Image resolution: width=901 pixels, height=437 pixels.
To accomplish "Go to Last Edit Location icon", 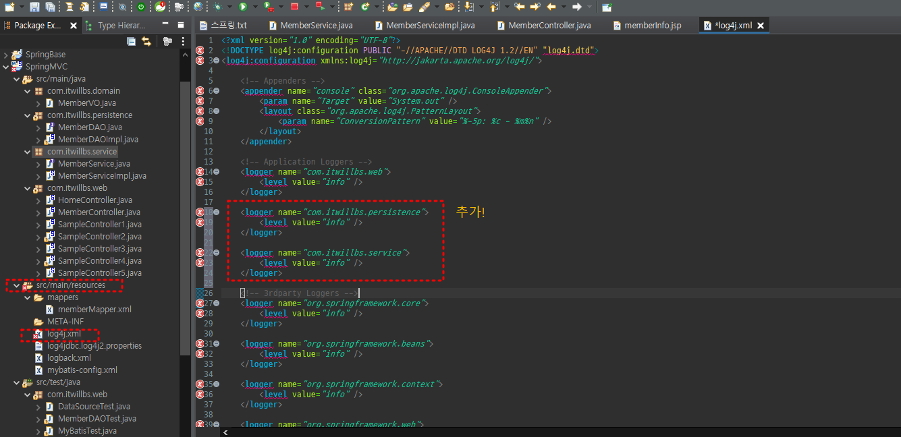I will [x=520, y=7].
